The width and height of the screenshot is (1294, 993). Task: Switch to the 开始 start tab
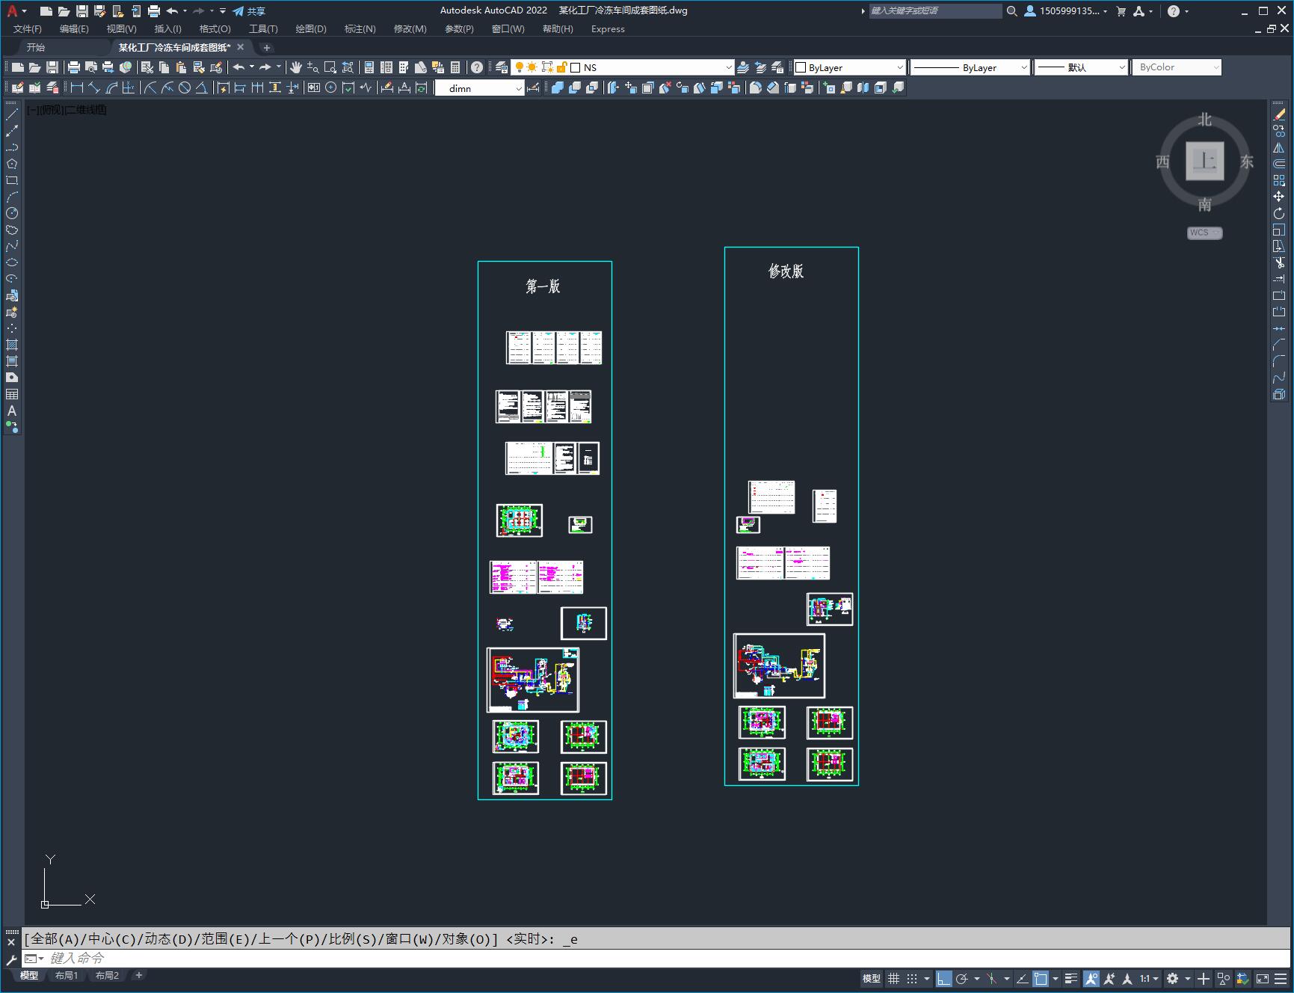pos(36,47)
